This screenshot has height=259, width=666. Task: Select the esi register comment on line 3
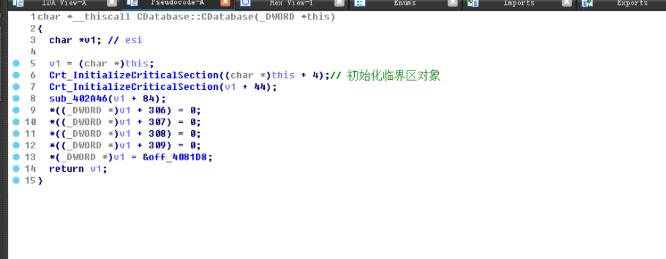133,40
